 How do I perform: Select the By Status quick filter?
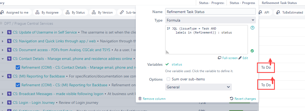(x=75, y=13)
